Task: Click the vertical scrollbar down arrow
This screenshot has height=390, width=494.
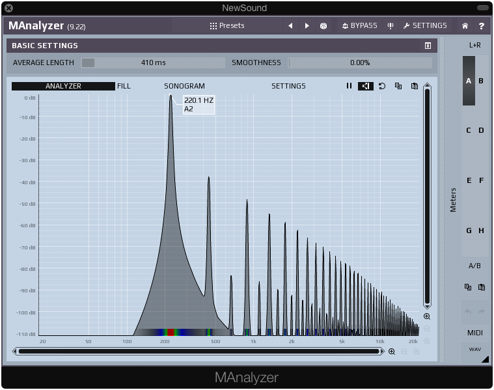Action: point(427,306)
